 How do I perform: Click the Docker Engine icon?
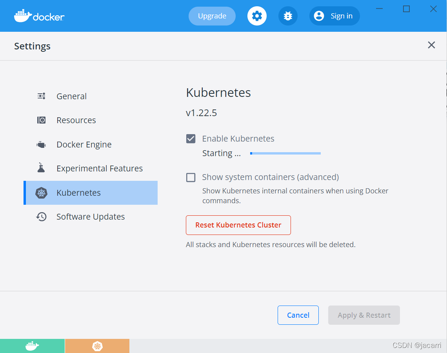pyautogui.click(x=41, y=145)
